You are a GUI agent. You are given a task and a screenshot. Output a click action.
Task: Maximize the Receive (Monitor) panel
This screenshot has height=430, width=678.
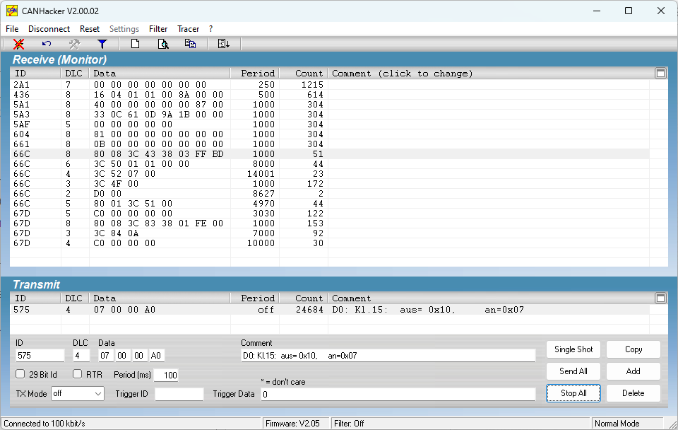661,73
